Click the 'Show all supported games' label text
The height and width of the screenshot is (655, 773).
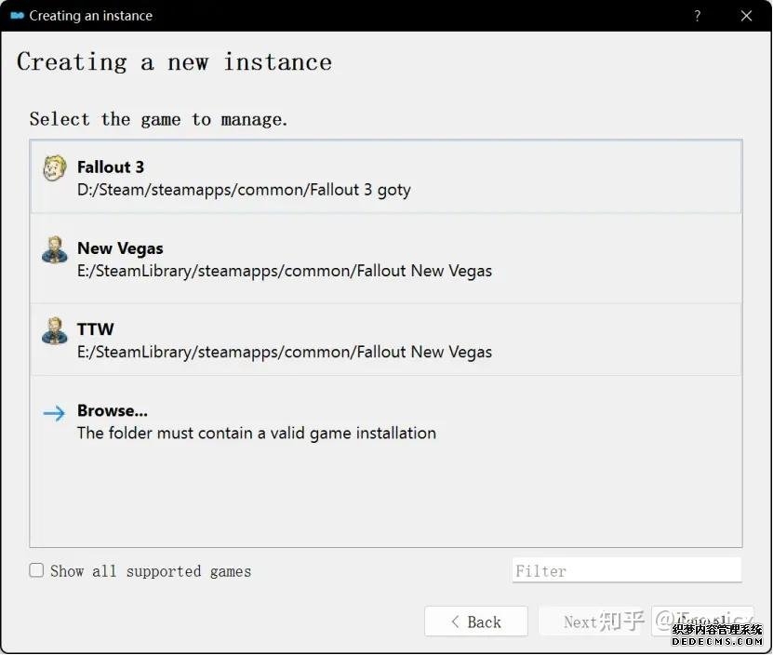[x=151, y=571]
